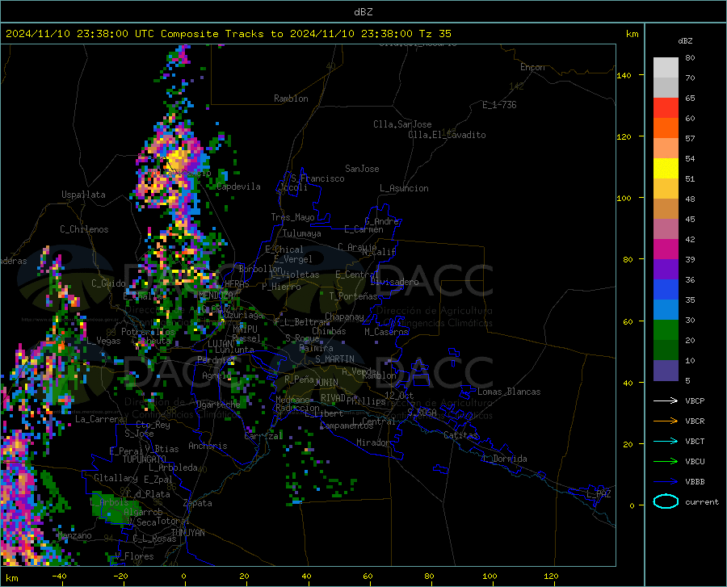Click the S_Francisco label
Viewport: 727px width, 587px height.
point(317,178)
